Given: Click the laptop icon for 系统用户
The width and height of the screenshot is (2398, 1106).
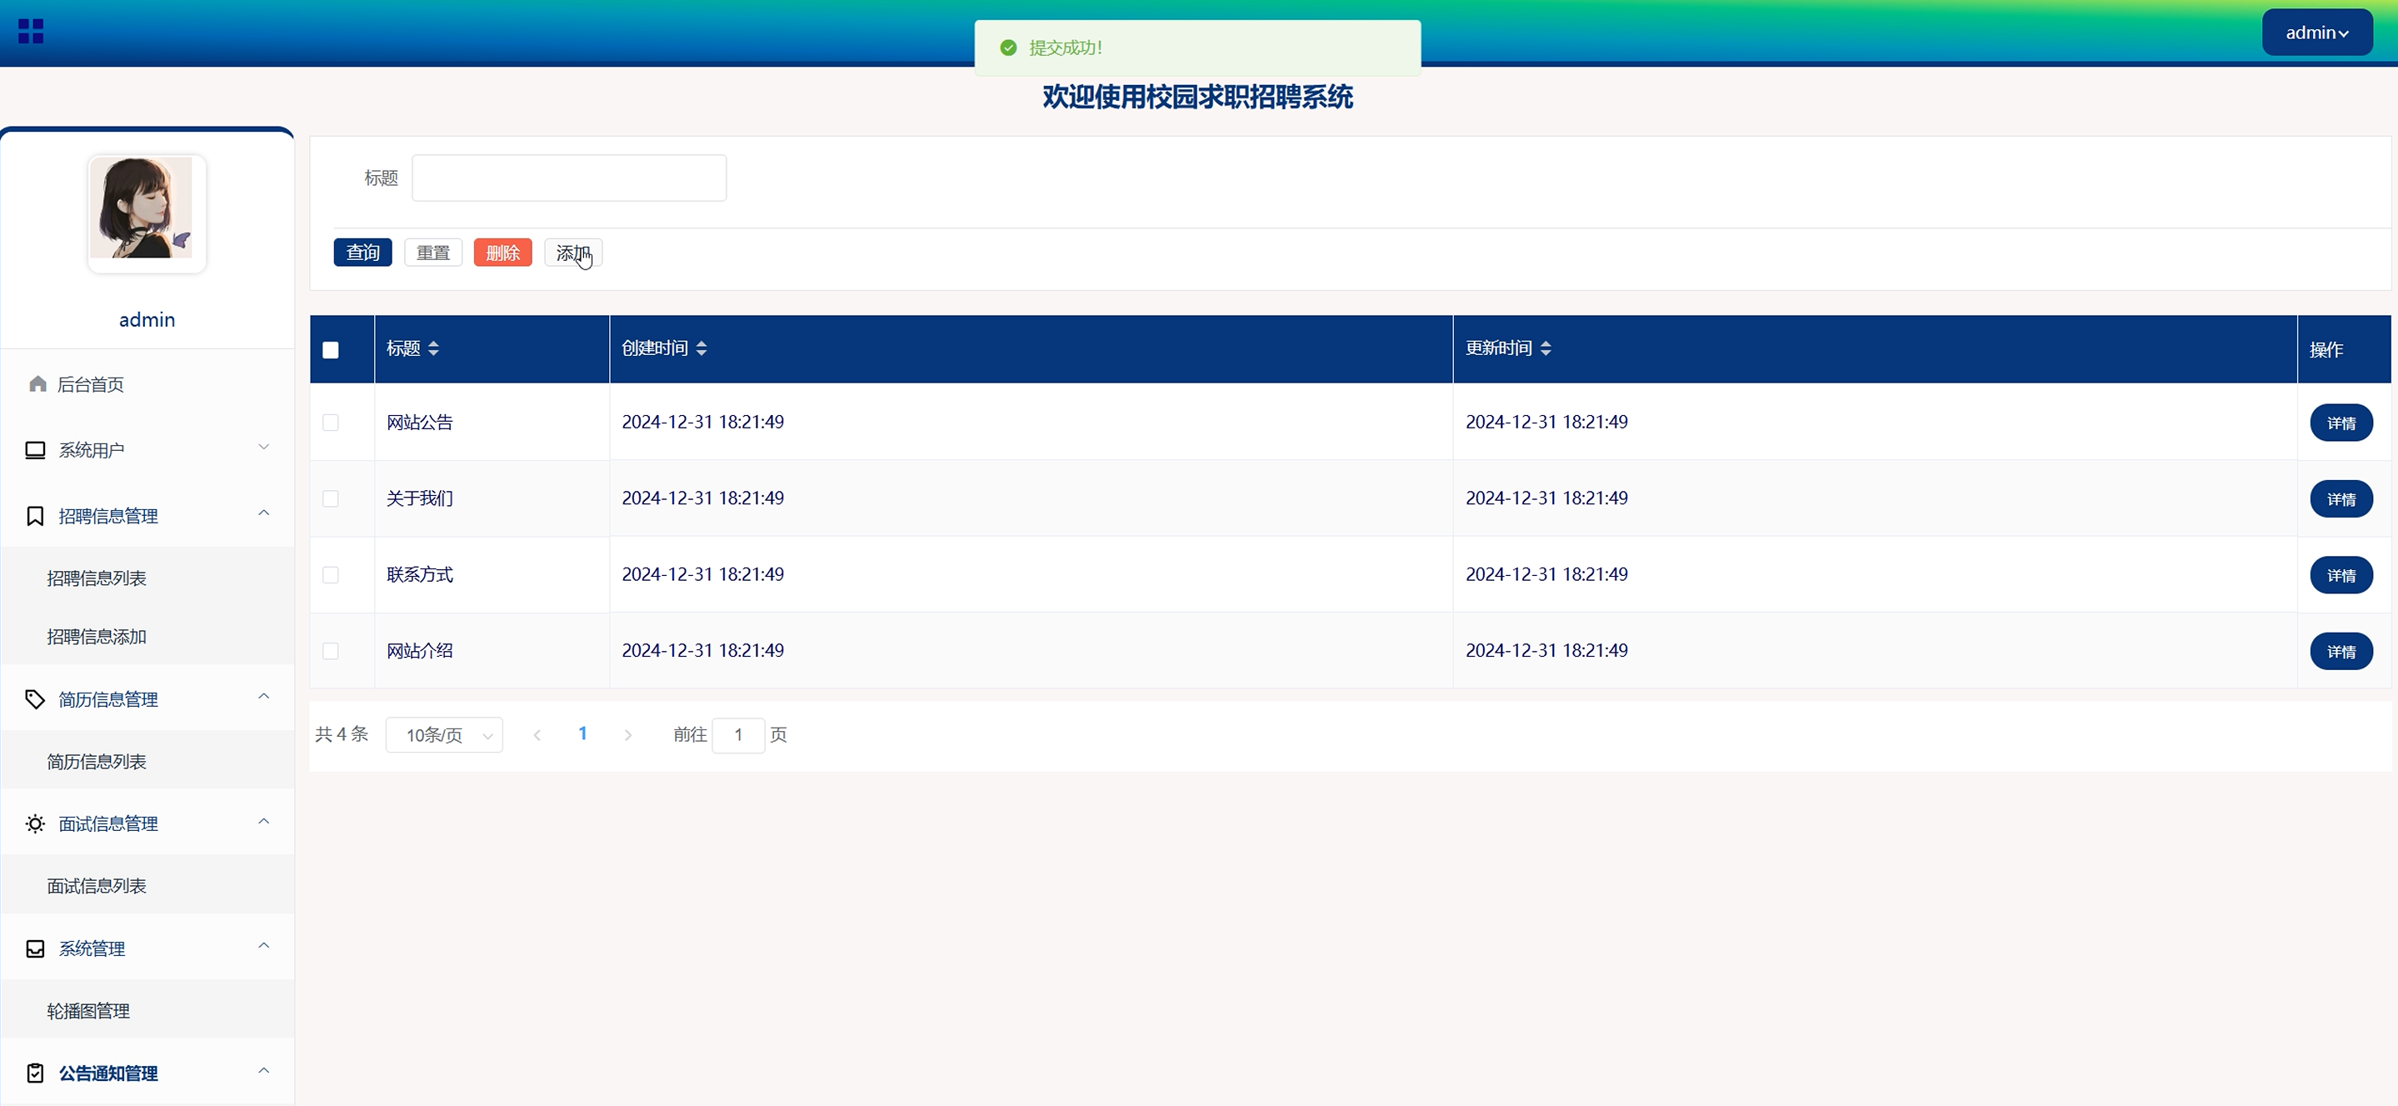Looking at the screenshot, I should (x=35, y=451).
